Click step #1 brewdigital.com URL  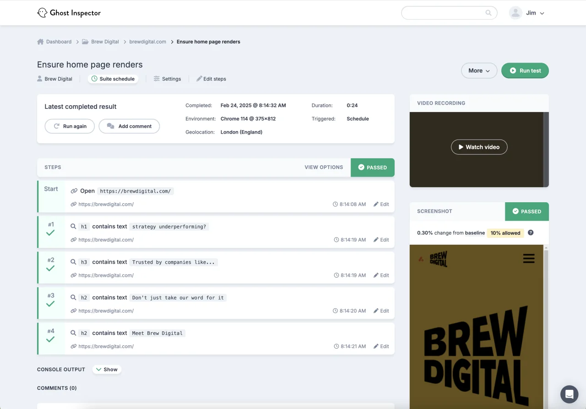106,240
